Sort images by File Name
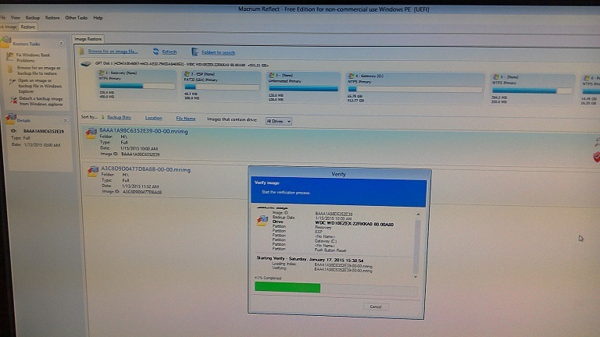Screen dimensions: 600x337 click(x=186, y=119)
